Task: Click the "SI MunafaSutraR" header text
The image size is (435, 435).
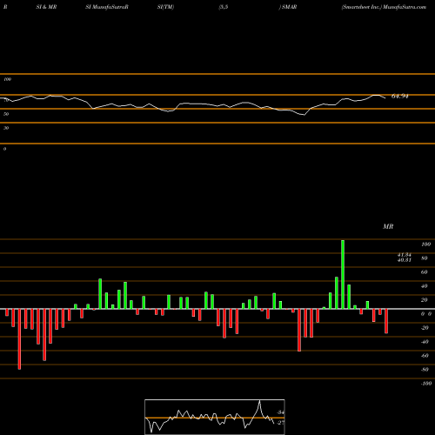Action: 107,7
